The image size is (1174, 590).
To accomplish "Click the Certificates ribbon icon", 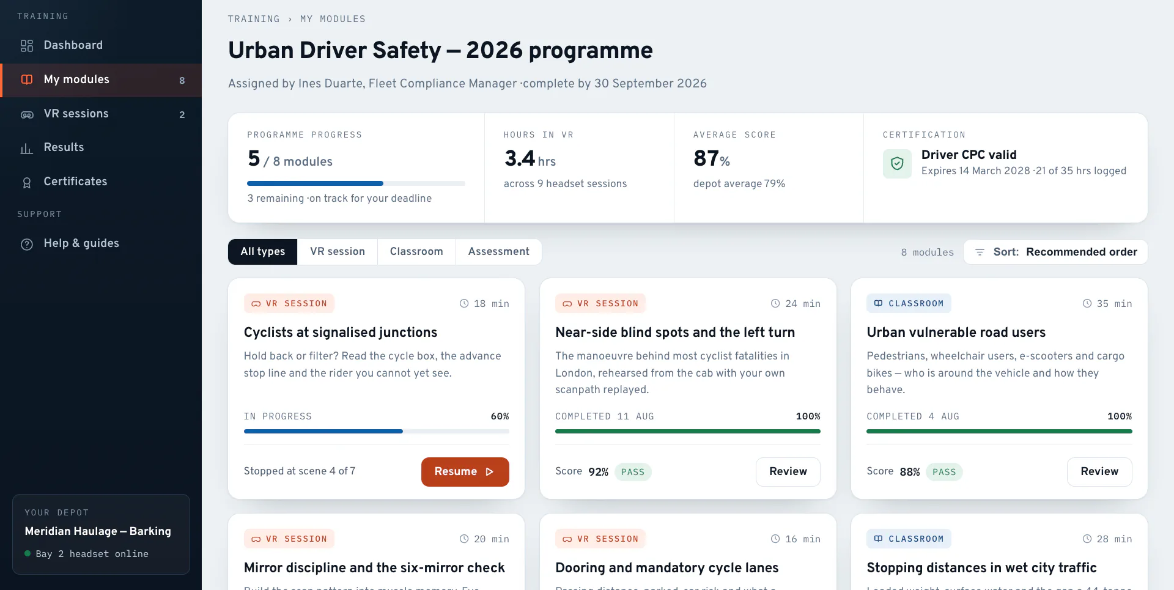I will tap(27, 183).
